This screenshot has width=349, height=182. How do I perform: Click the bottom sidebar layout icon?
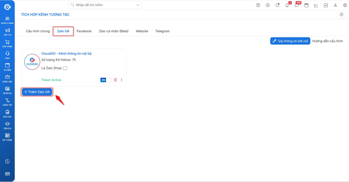tap(7, 174)
